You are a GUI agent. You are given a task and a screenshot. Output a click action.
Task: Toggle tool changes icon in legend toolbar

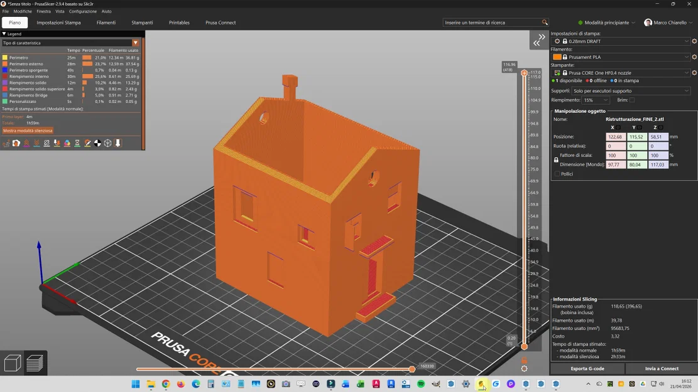point(57,143)
